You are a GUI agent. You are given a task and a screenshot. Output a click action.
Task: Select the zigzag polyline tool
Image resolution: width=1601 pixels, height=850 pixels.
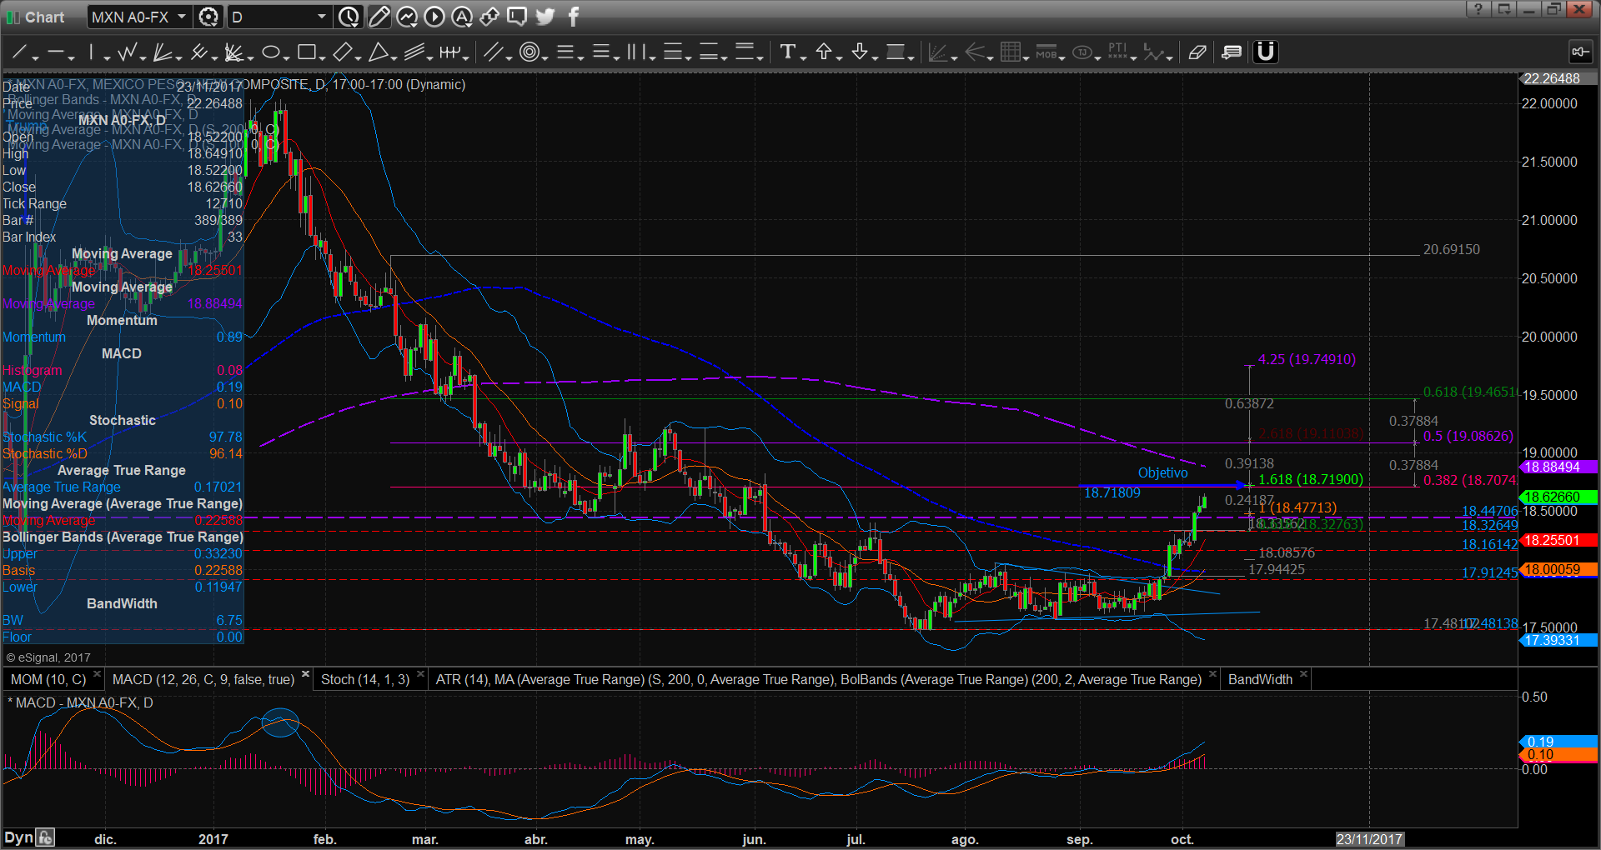(x=127, y=52)
